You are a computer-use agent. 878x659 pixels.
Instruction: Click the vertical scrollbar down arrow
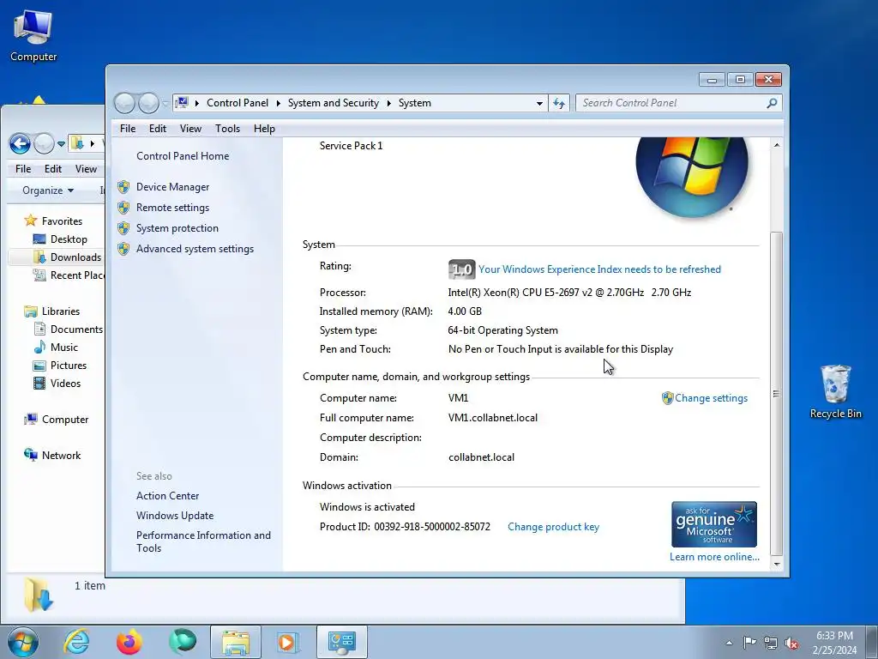pyautogui.click(x=776, y=565)
